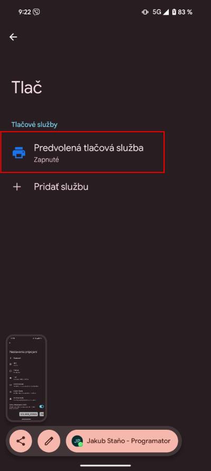Tap the JP contact avatar
Viewport: 211px width, 471px height.
[77, 441]
